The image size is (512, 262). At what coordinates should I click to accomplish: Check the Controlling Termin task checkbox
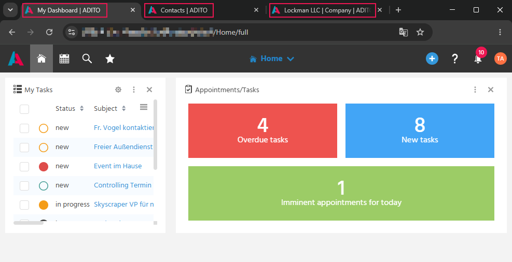pos(24,186)
